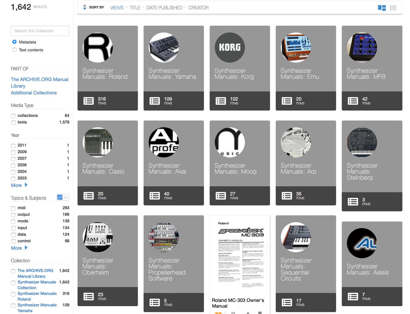Click items list icon on Moog card
Viewport: 410px width, 314px height.
(221, 196)
